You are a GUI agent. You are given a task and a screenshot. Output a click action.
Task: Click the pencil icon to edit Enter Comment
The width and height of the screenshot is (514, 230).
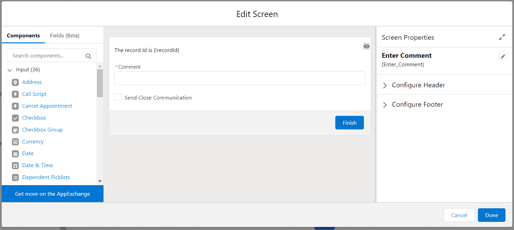click(503, 56)
